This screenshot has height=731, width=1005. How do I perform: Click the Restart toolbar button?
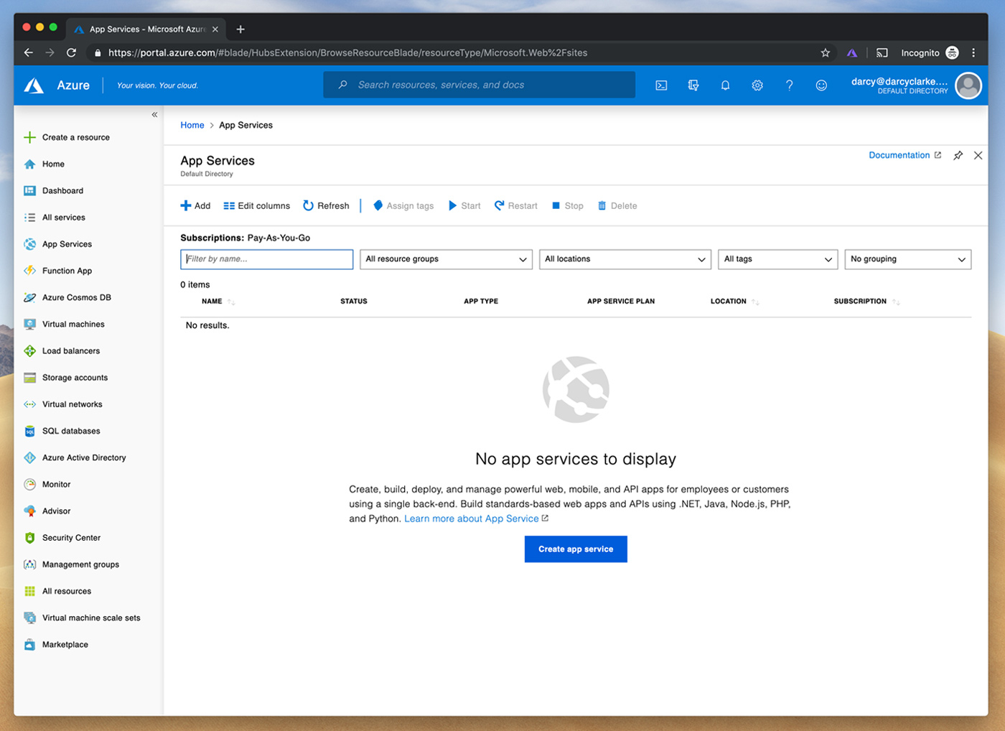pos(515,206)
